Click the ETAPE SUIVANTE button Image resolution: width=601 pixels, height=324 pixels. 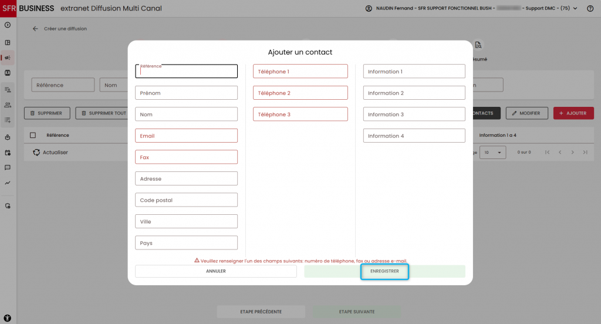(357, 312)
